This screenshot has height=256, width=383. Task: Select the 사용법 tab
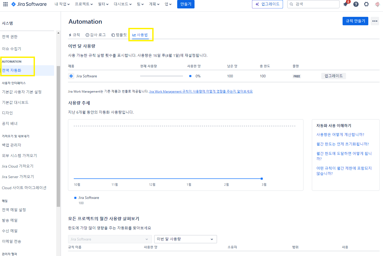[140, 35]
